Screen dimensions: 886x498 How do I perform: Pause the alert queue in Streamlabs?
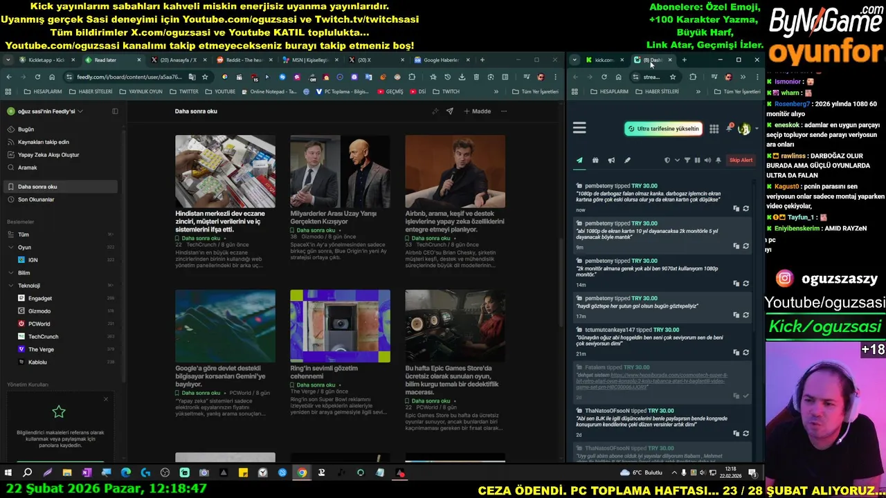pyautogui.click(x=697, y=160)
